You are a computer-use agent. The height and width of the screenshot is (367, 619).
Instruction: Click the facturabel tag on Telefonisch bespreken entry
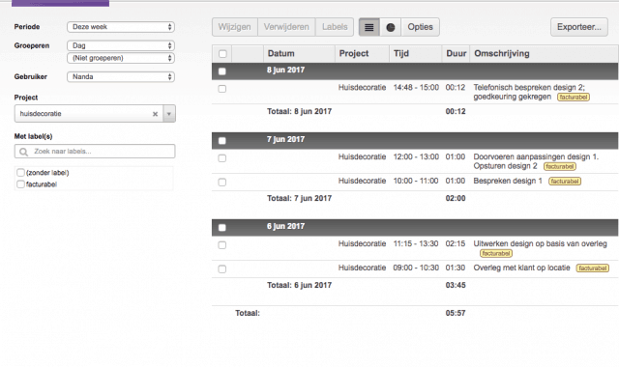point(574,97)
